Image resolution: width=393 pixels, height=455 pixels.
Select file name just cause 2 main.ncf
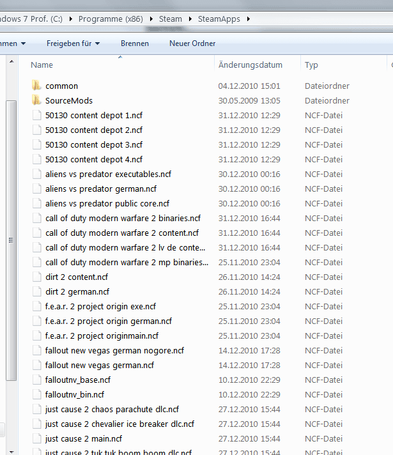click(x=84, y=439)
